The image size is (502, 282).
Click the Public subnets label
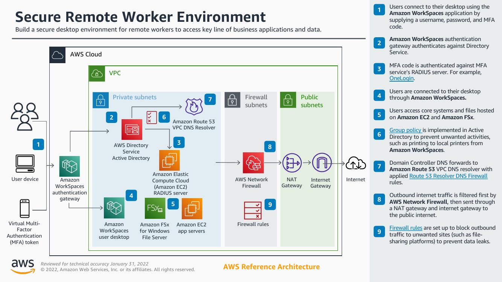312,101
